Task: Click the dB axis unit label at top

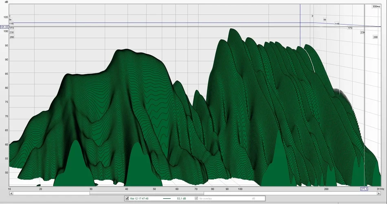Action: click(6, 2)
